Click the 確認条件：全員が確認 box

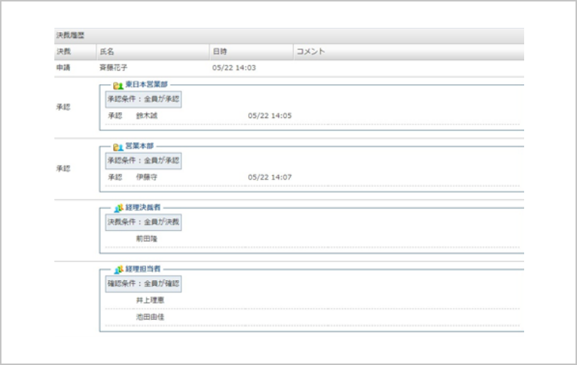click(144, 284)
